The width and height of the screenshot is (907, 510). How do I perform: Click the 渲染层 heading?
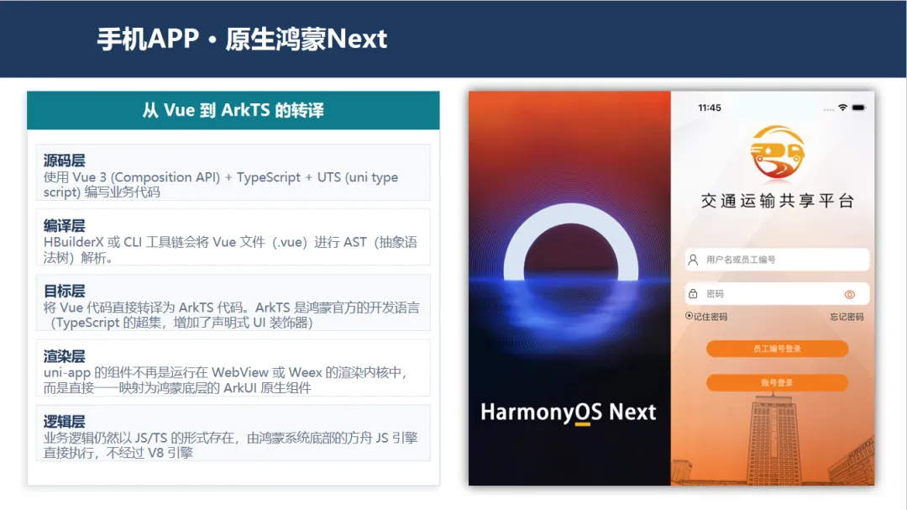click(64, 356)
